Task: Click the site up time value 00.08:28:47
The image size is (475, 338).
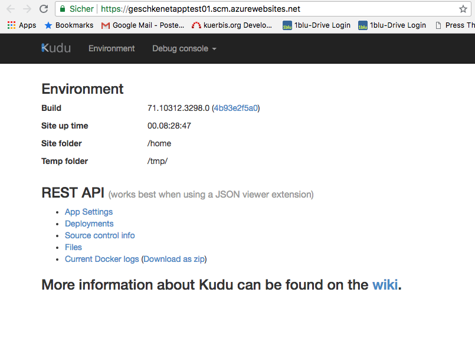Action: [x=169, y=126]
